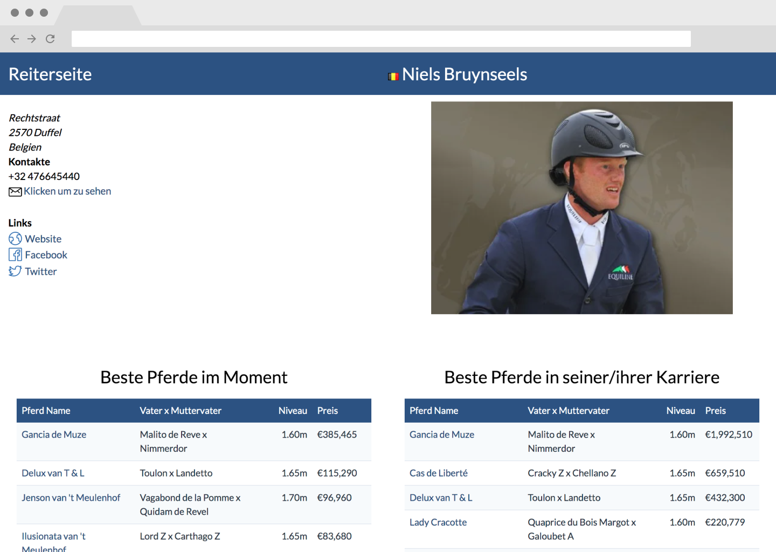Reload the page with the refresh icon
The height and width of the screenshot is (552, 776).
(x=50, y=39)
